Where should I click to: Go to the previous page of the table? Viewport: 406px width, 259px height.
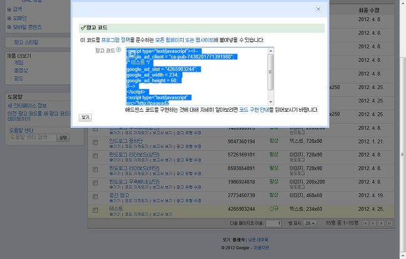(373, 223)
